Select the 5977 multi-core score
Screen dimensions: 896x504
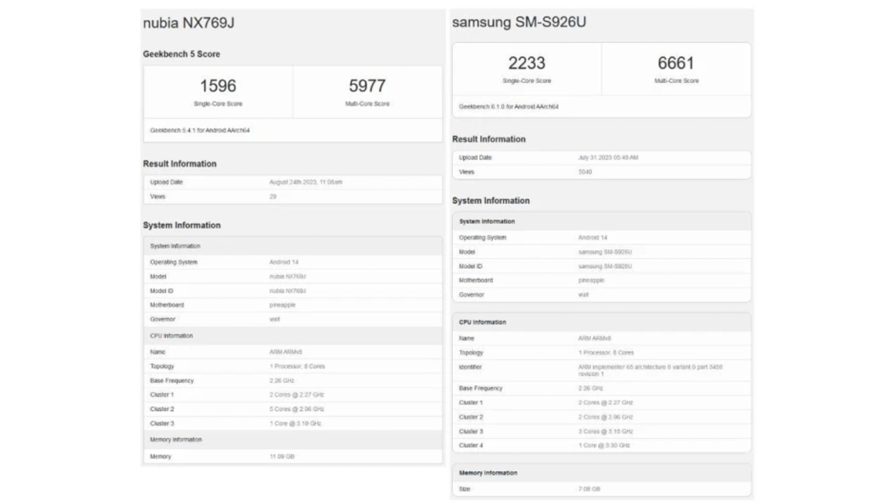click(x=367, y=86)
